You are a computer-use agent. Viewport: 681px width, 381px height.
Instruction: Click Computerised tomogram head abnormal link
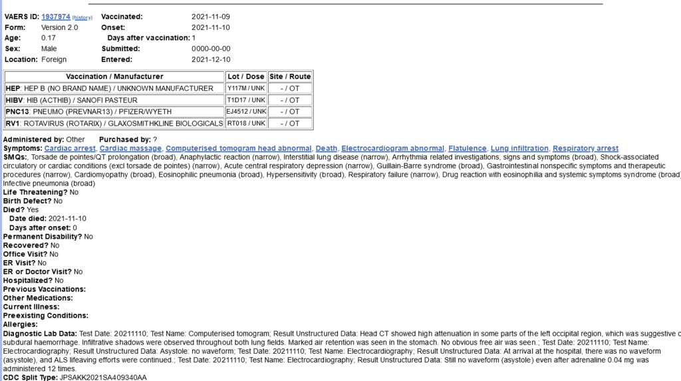(239, 148)
